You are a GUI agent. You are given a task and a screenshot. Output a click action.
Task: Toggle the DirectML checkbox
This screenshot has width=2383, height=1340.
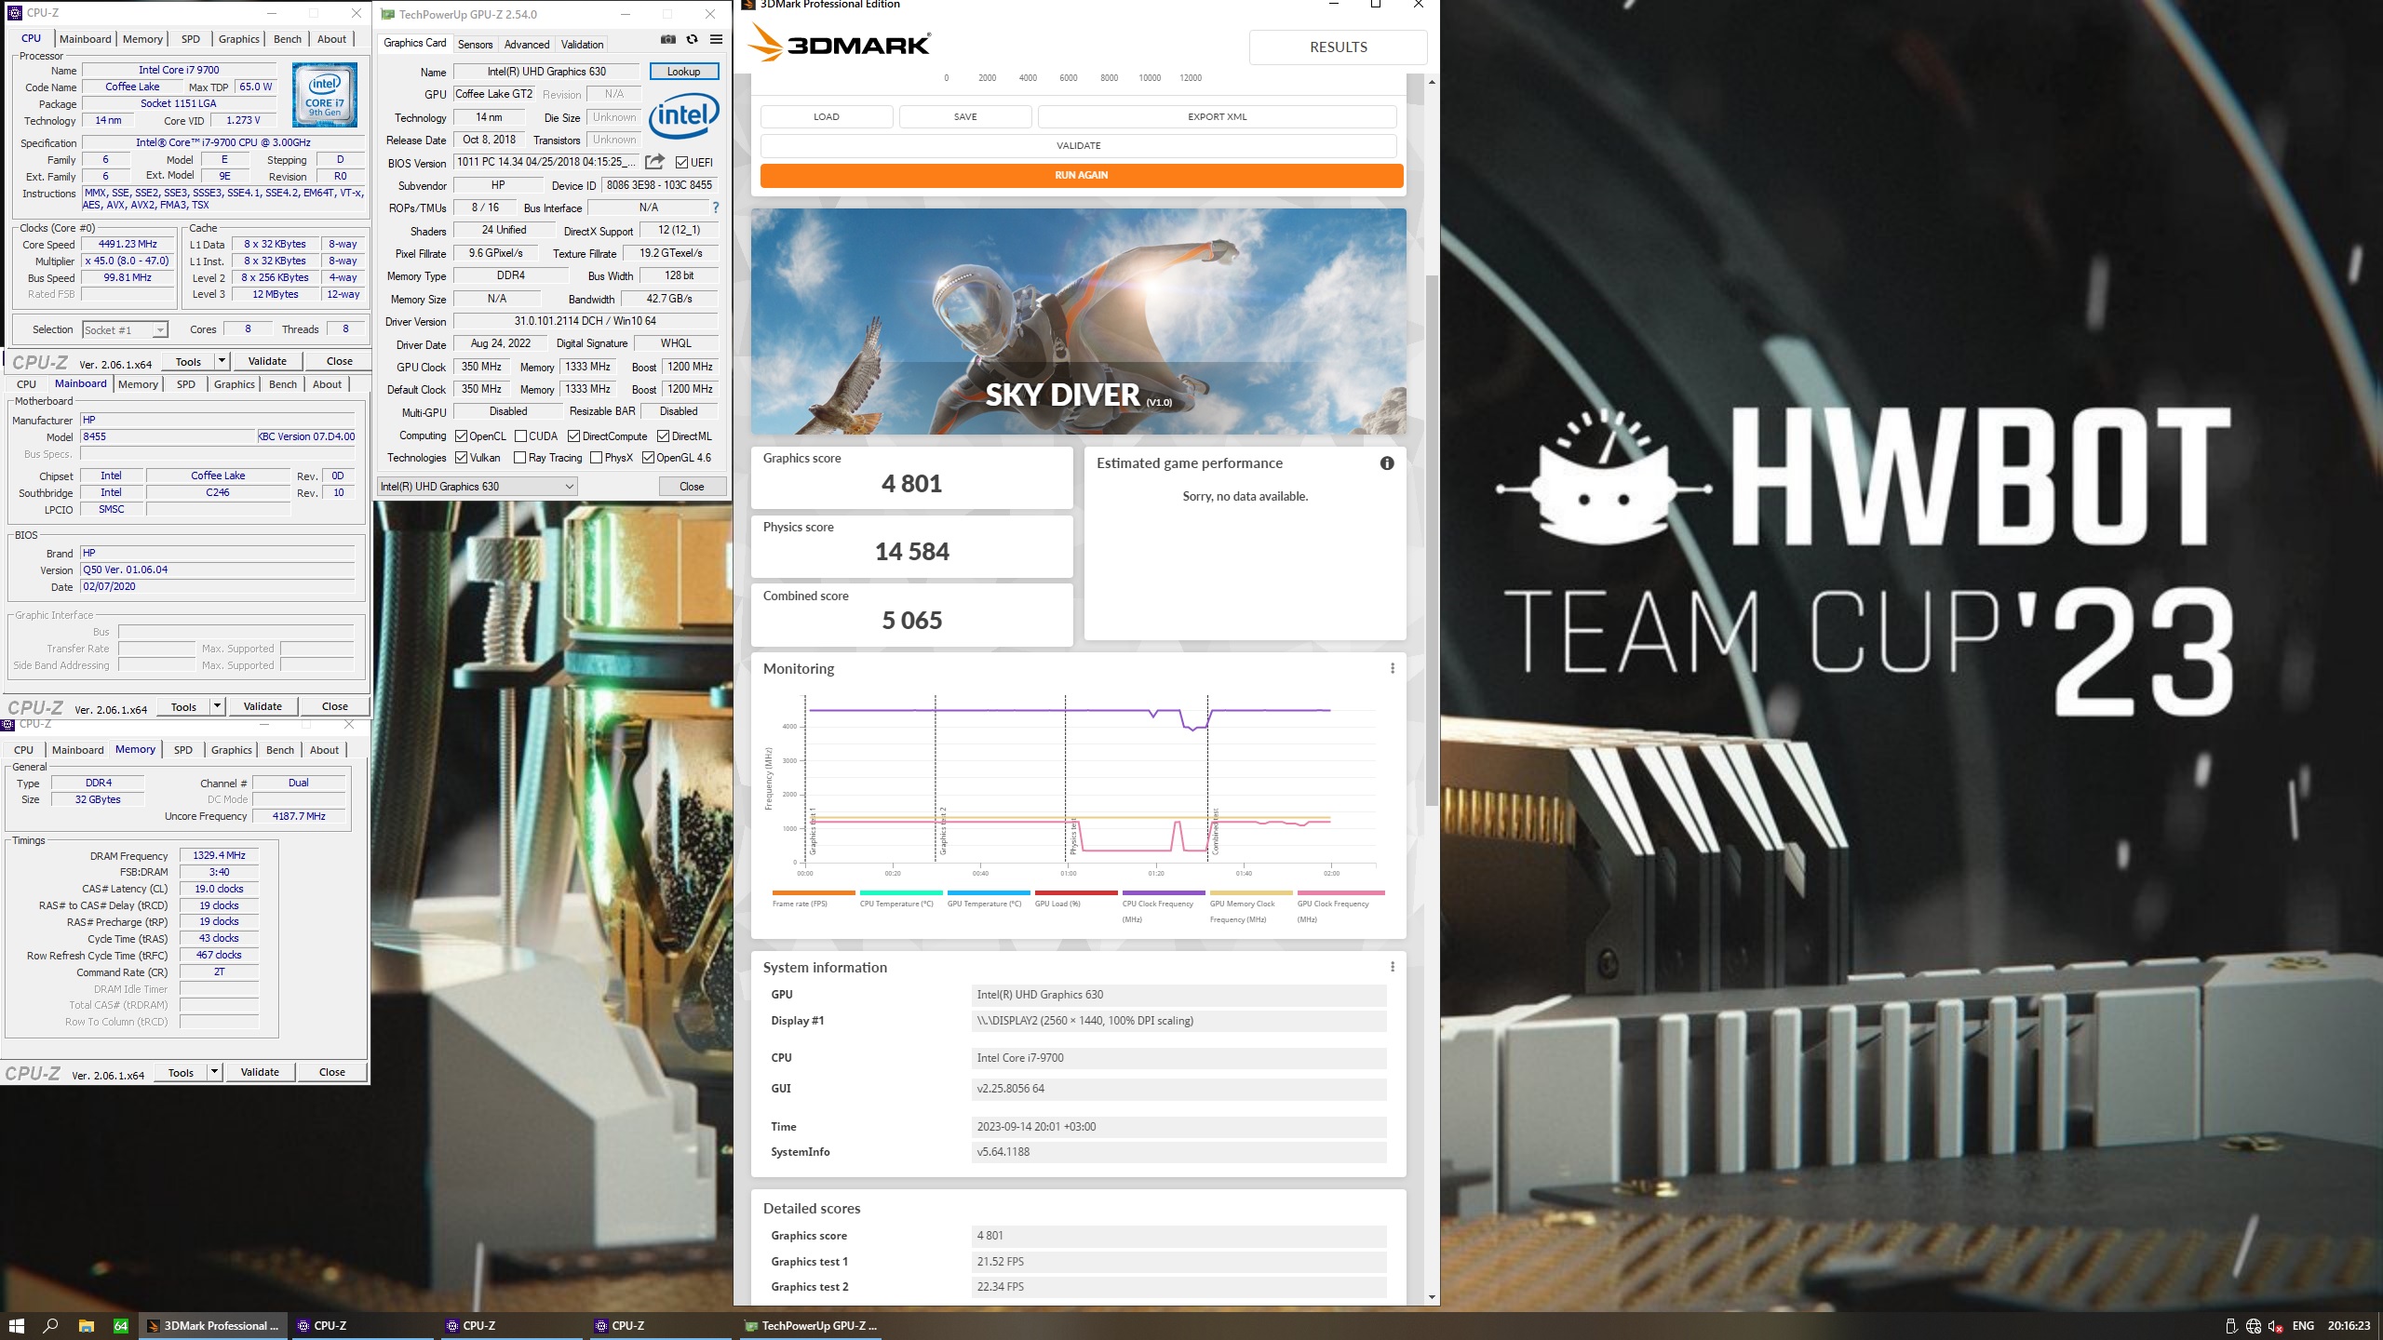point(663,435)
